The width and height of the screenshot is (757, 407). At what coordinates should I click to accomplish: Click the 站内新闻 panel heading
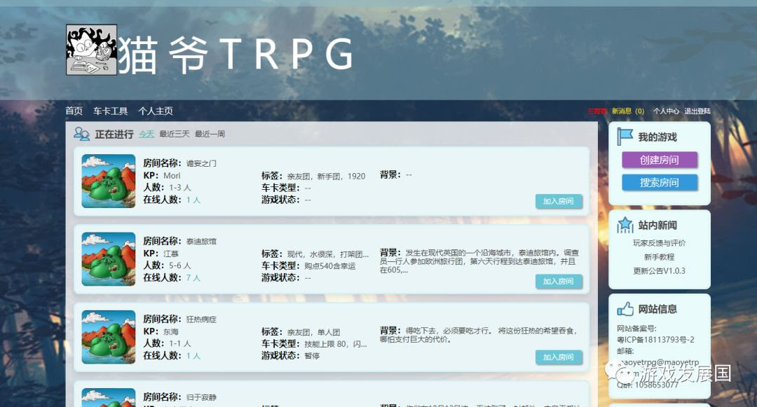657,225
